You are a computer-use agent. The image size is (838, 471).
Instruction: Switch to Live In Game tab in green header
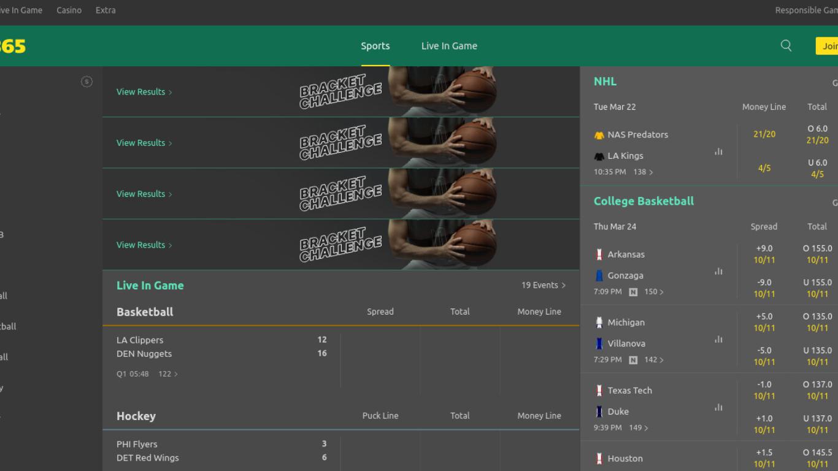coord(449,46)
